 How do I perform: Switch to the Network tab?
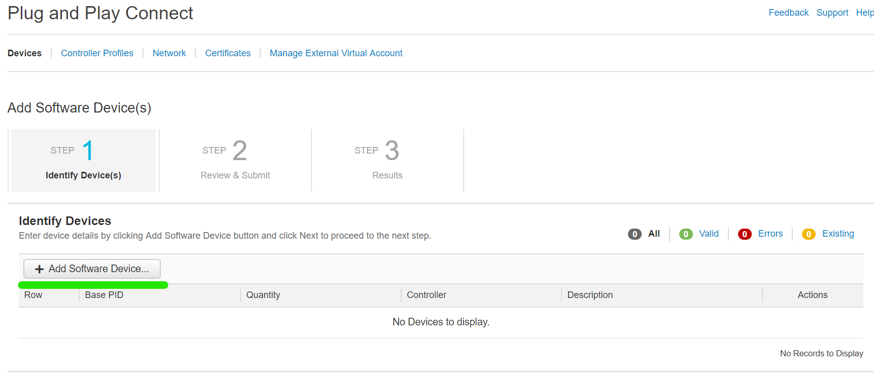(x=169, y=53)
